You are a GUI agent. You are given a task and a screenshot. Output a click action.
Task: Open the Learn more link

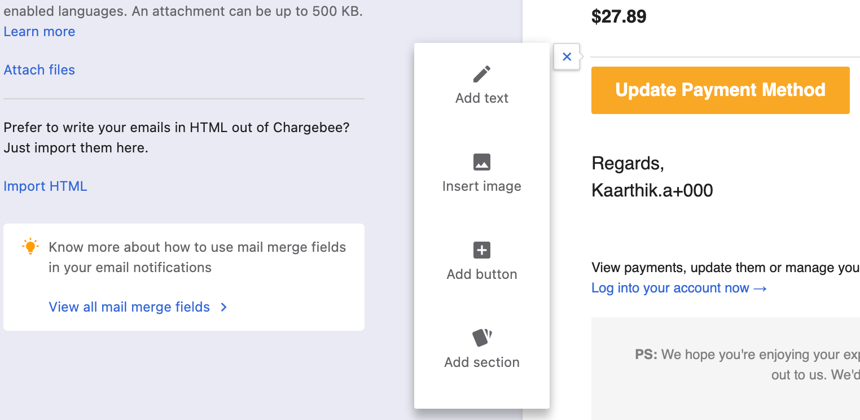pyautogui.click(x=40, y=32)
